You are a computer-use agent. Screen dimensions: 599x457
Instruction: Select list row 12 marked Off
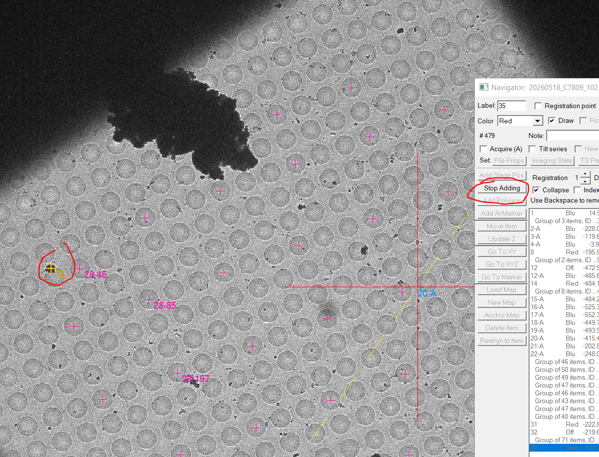564,268
